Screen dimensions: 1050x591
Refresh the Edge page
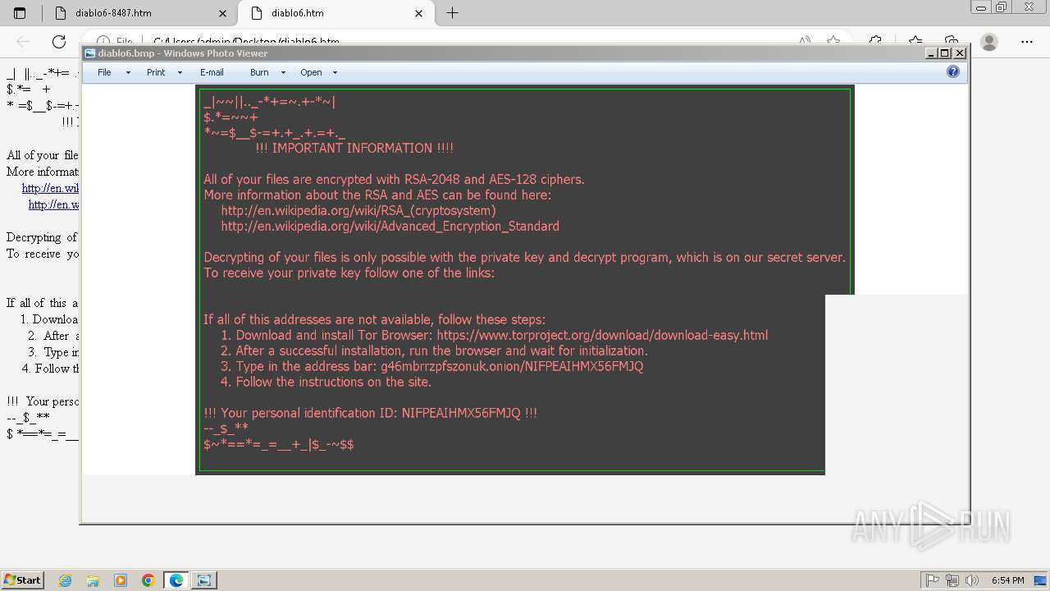(x=59, y=41)
